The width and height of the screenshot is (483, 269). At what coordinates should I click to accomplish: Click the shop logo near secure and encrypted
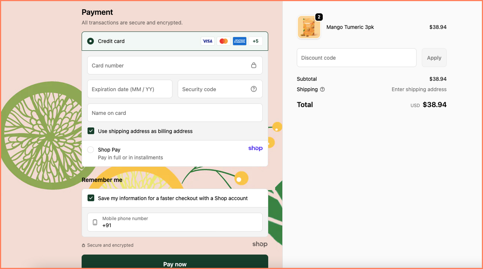tap(260, 244)
